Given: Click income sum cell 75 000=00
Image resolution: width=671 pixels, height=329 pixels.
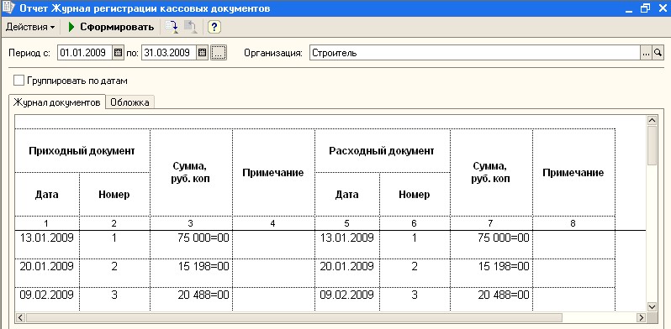Looking at the screenshot, I should click(191, 244).
